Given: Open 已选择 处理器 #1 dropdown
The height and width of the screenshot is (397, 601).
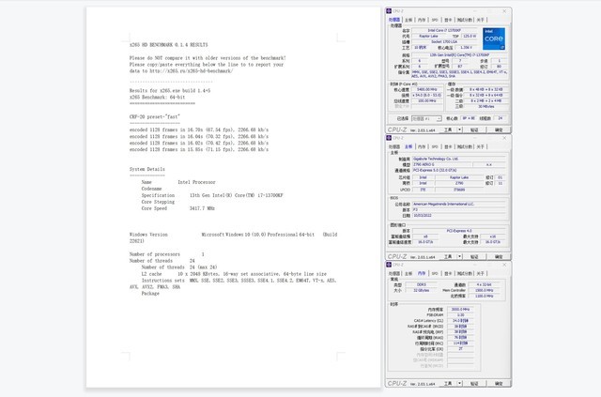Looking at the screenshot, I should pyautogui.click(x=426, y=119).
